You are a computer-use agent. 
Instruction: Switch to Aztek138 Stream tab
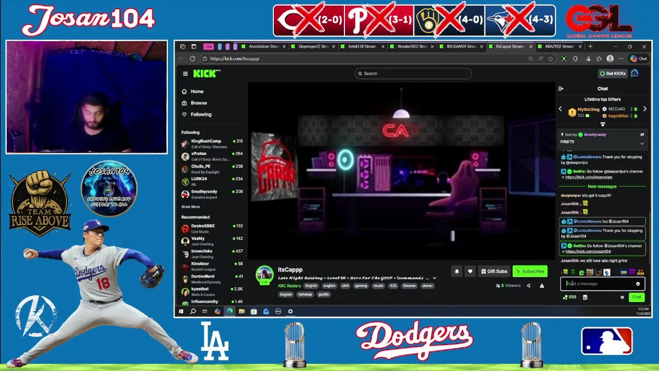pos(361,46)
